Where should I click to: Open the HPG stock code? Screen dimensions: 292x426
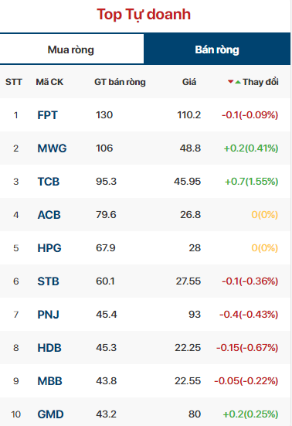tap(49, 248)
